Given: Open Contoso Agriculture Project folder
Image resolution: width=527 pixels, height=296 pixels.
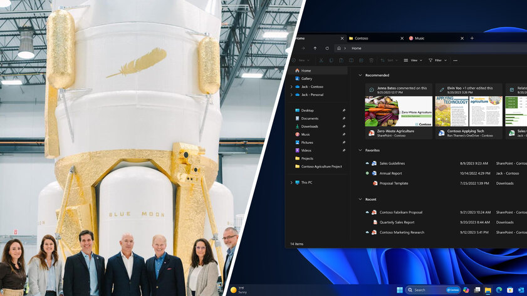Looking at the screenshot, I should point(318,166).
